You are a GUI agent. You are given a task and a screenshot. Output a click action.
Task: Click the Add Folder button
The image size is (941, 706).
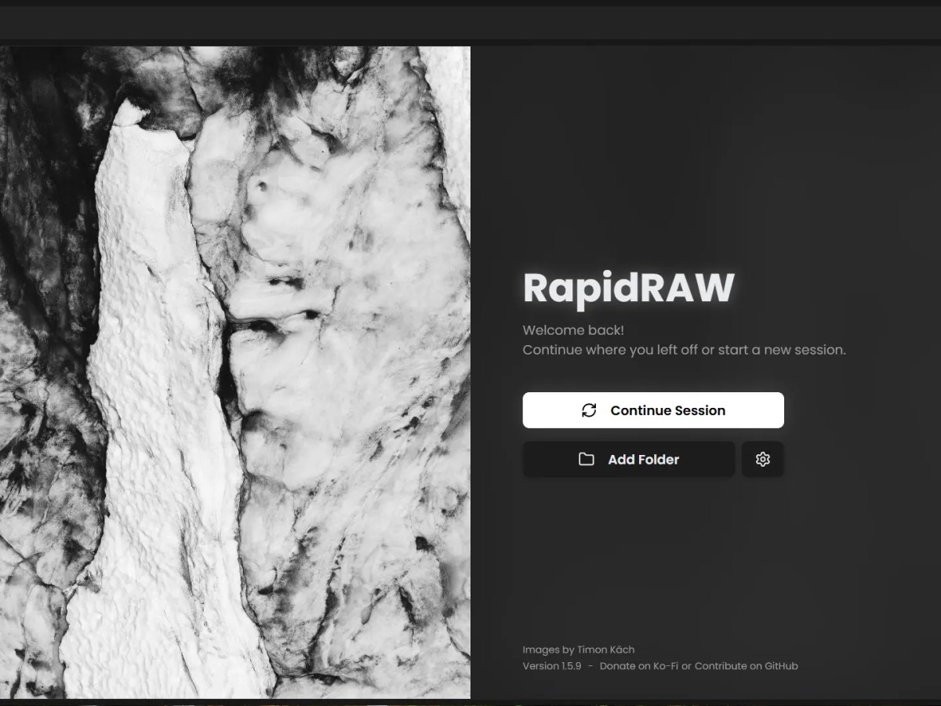[629, 460]
